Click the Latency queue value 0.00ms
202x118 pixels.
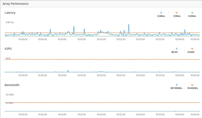click(192, 16)
